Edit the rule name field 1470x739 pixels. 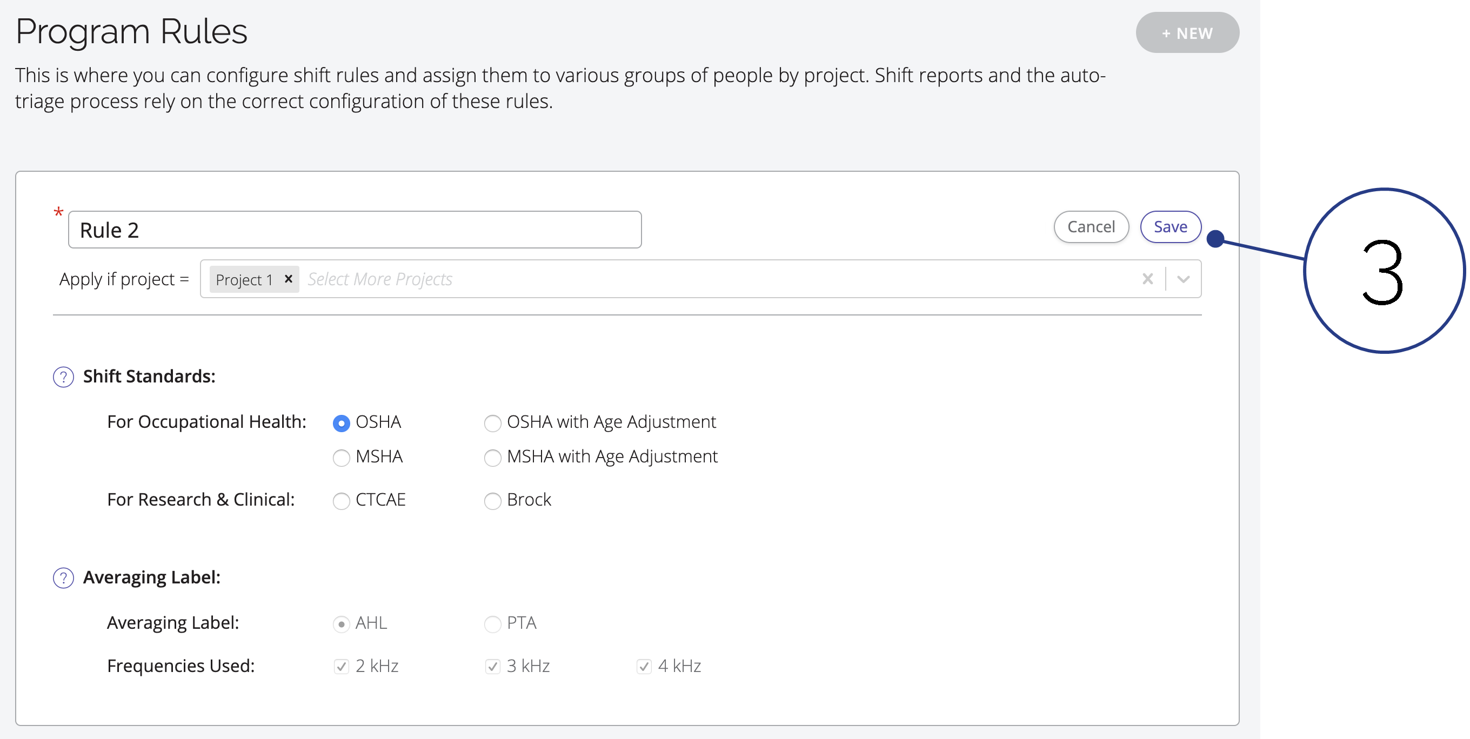pyautogui.click(x=355, y=230)
